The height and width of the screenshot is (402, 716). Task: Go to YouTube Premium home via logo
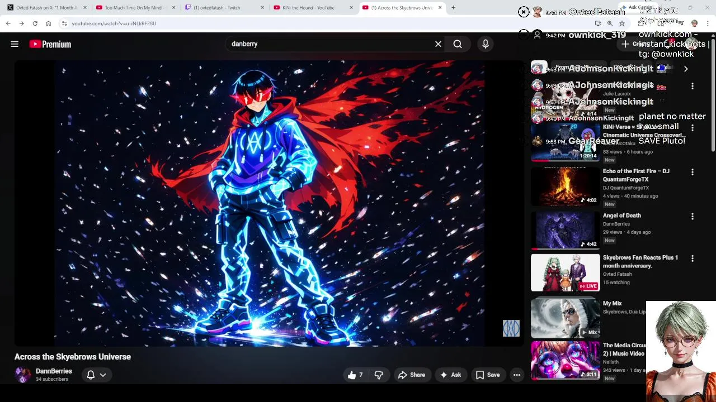50,44
